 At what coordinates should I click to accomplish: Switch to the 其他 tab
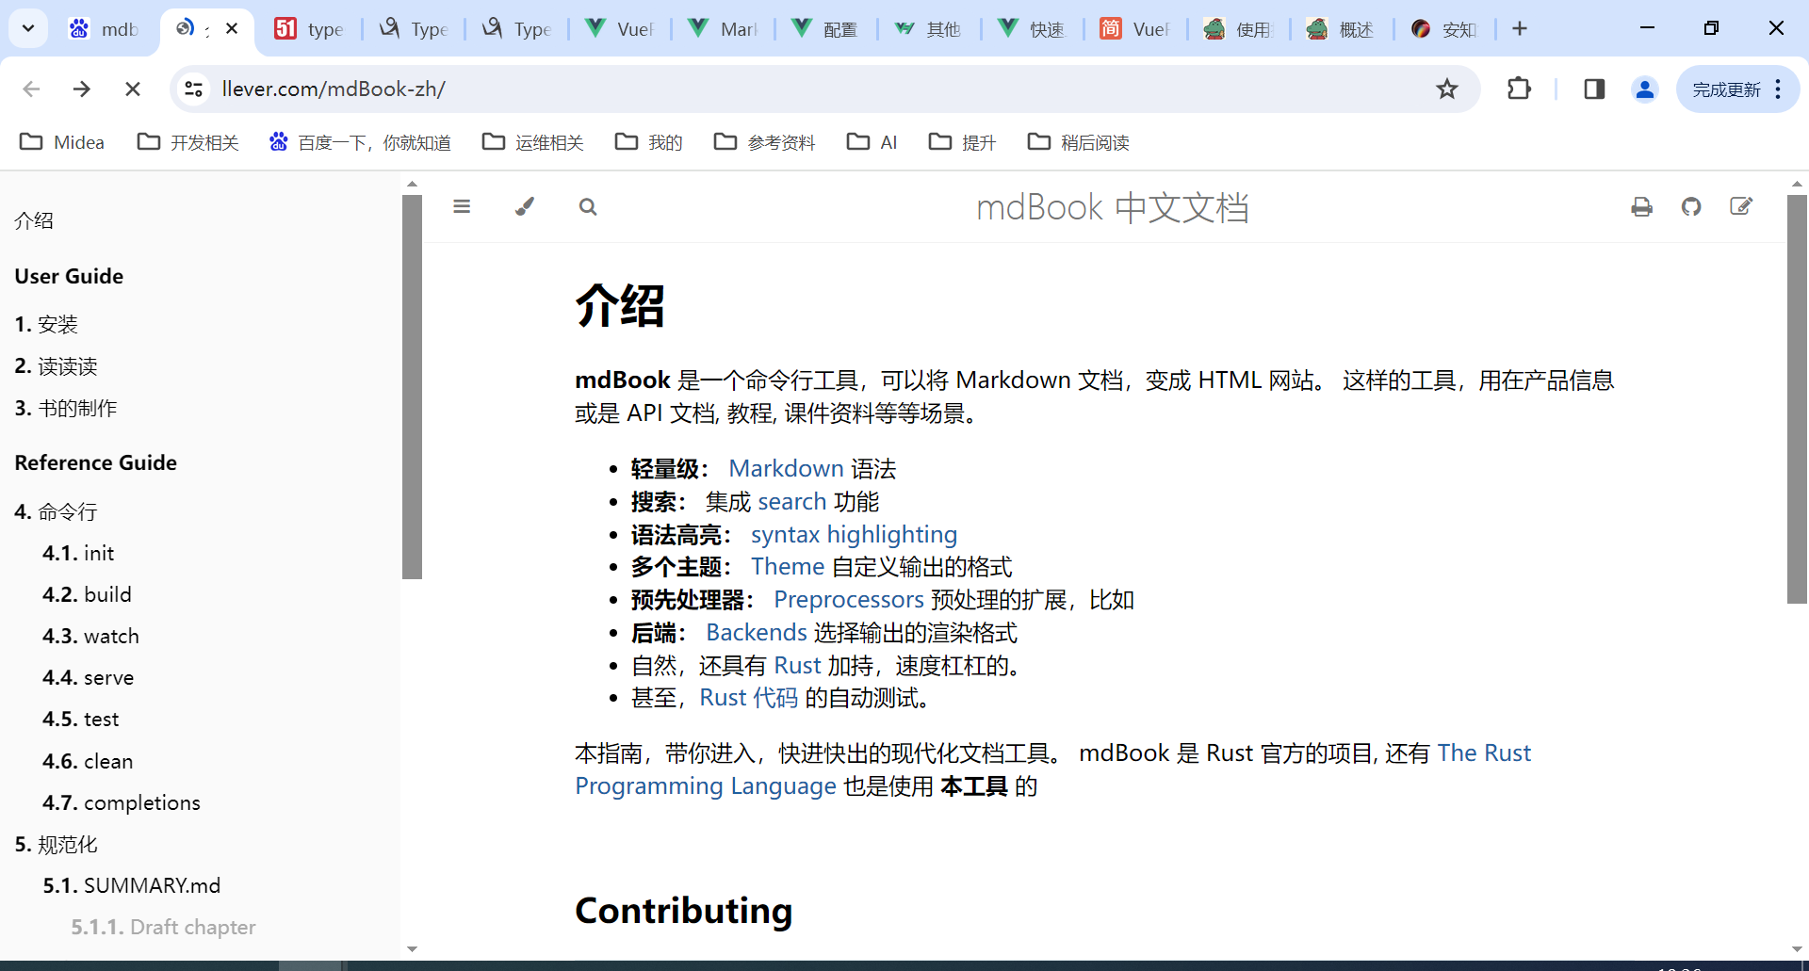coord(928,28)
